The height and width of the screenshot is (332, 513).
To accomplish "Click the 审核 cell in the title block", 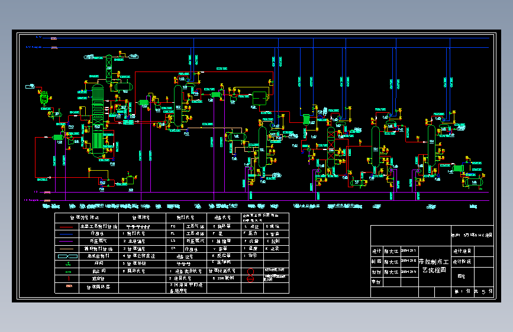I will (x=376, y=282).
